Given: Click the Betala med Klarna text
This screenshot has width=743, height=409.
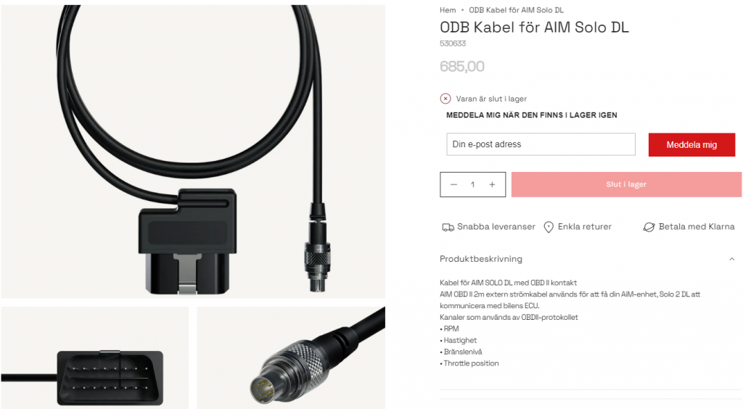Looking at the screenshot, I should click(697, 227).
